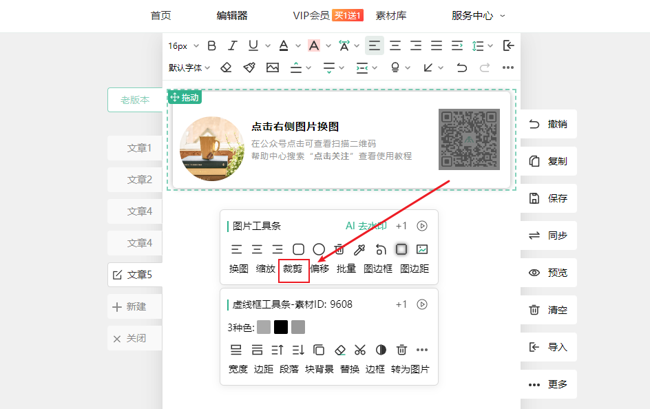This screenshot has width=650, height=409.
Task: Click the 保存 save button
Action: pyautogui.click(x=548, y=198)
